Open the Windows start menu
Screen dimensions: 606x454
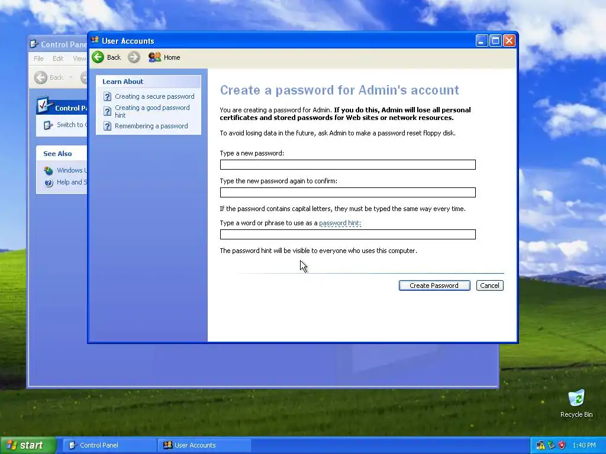click(x=28, y=445)
